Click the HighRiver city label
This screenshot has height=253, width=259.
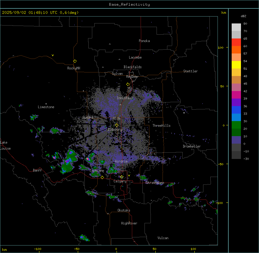tap(129, 223)
